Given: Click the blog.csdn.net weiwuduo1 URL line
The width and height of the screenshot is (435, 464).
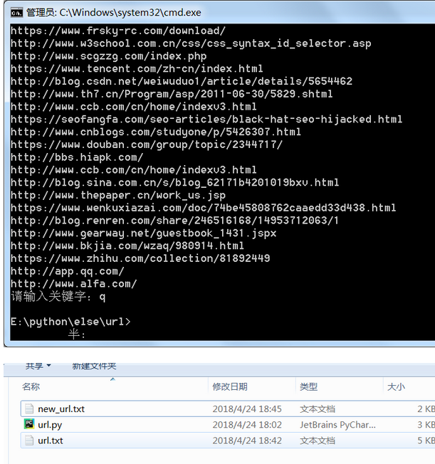Looking at the screenshot, I should (x=182, y=81).
